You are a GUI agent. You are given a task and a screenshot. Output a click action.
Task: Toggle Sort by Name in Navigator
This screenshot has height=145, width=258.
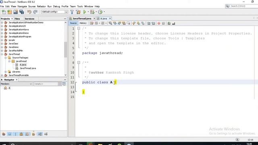(x=40, y=134)
